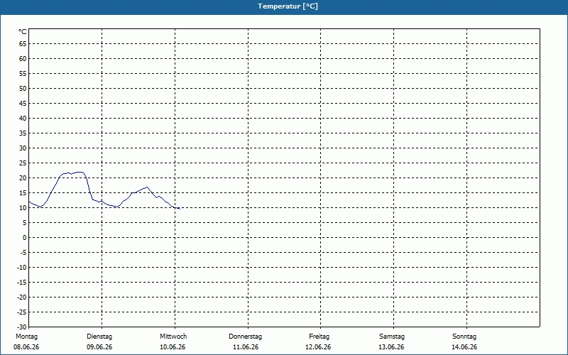Click the Samstag day label

392,337
